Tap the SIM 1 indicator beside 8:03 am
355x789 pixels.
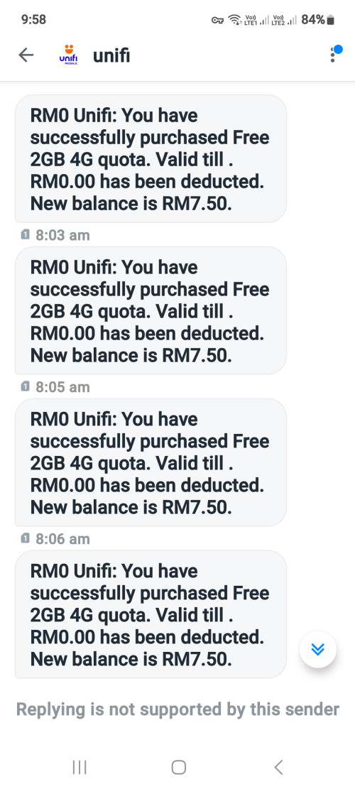click(25, 234)
